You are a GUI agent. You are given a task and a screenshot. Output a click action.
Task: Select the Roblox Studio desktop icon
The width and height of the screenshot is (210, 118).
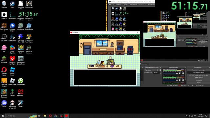[x=12, y=71]
